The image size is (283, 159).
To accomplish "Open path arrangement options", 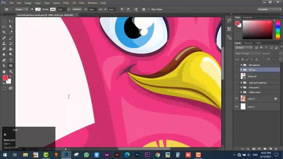I will click(136, 9).
